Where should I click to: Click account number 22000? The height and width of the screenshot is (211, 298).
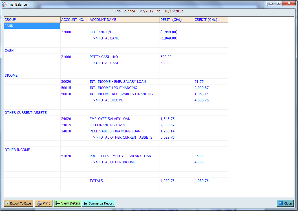(x=66, y=32)
